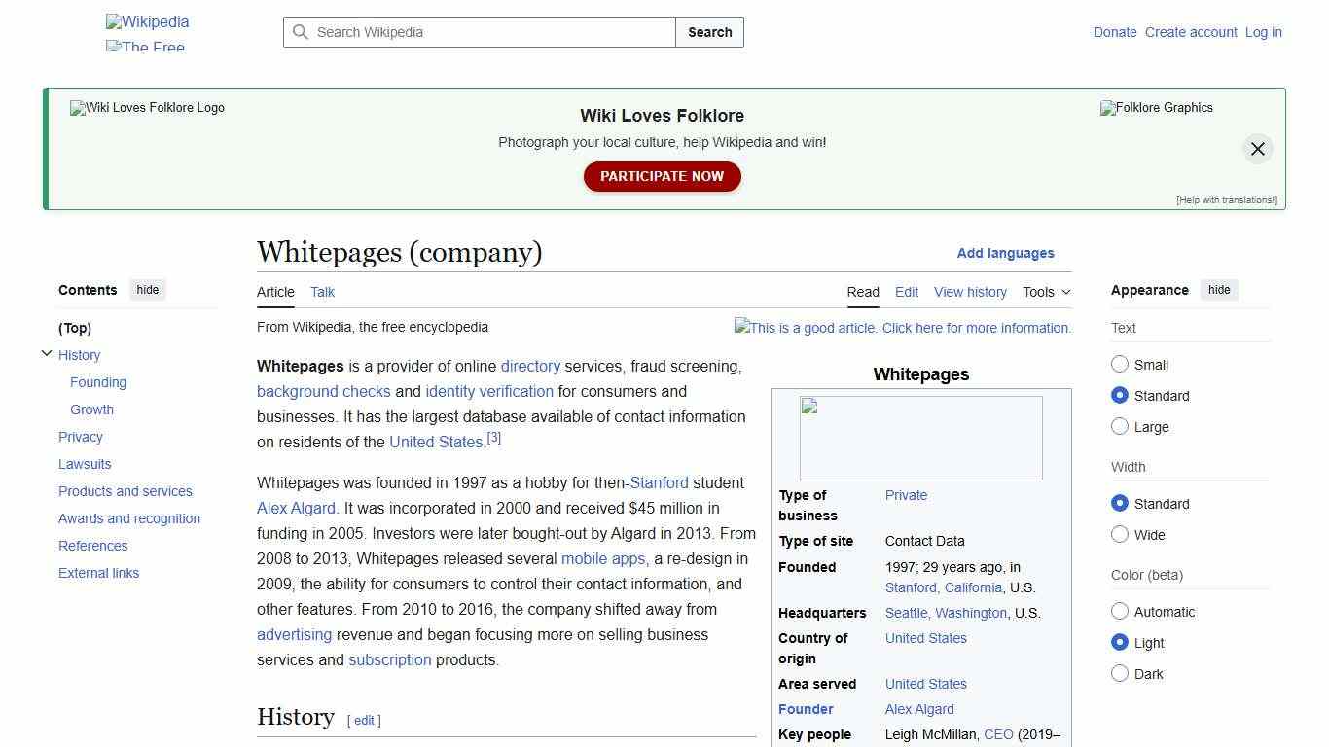The height and width of the screenshot is (747, 1329).
Task: Switch to the Talk tab
Action: click(322, 292)
